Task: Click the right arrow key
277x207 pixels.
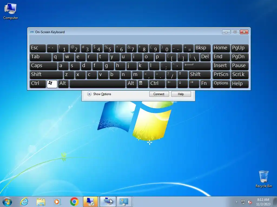Action: 194,84
